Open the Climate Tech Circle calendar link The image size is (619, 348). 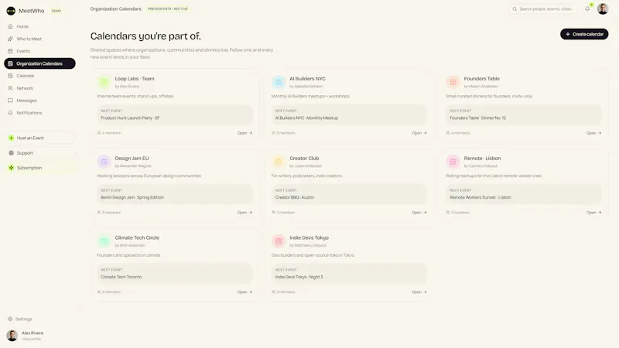click(245, 292)
